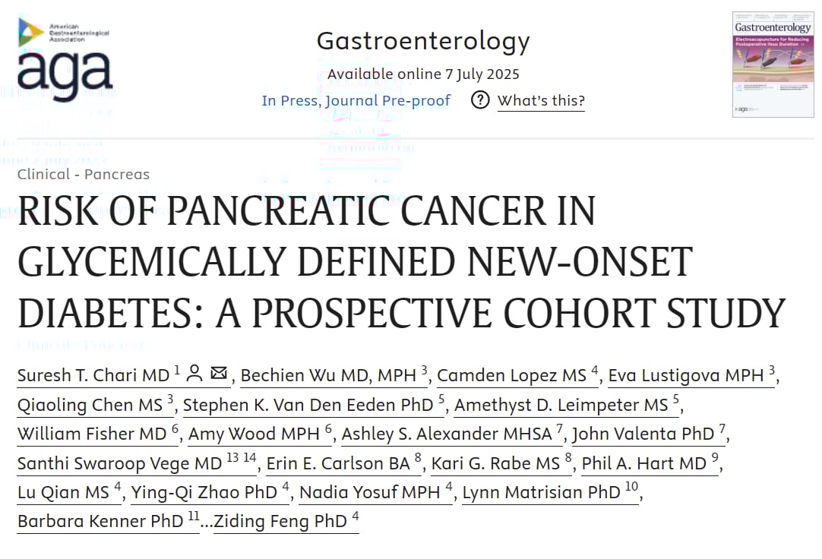Open last author Ziding Feng PhD
The image size is (822, 559).
tap(280, 522)
